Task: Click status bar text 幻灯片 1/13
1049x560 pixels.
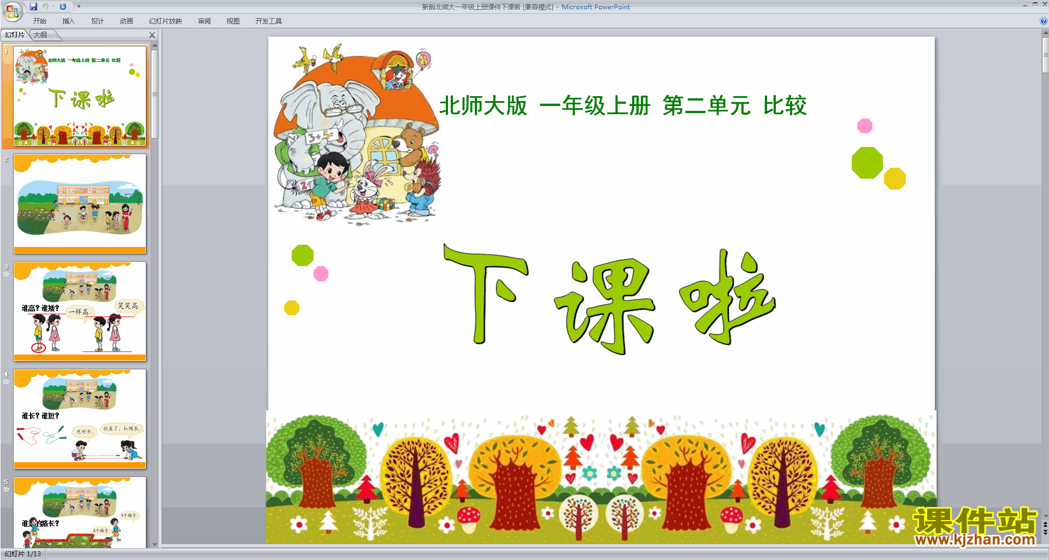Action: coord(23,554)
